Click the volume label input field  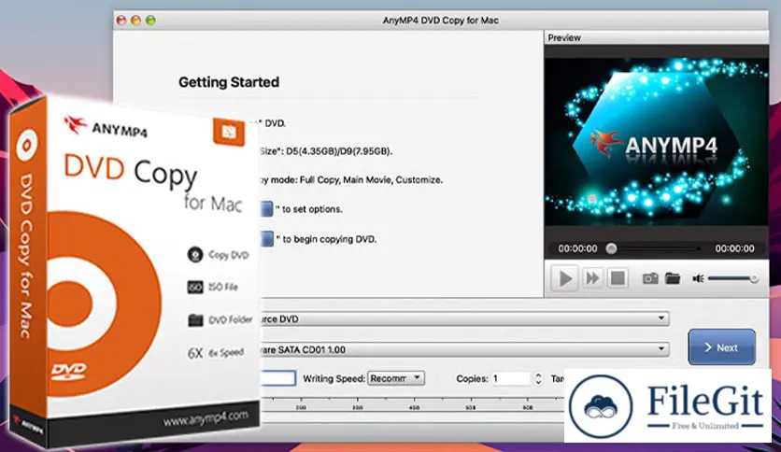(x=278, y=378)
